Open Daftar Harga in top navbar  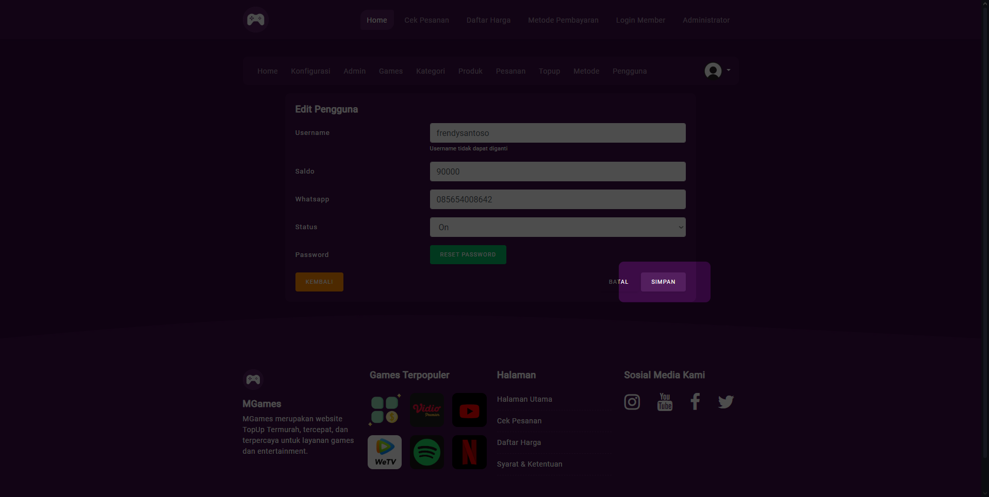[x=488, y=20]
